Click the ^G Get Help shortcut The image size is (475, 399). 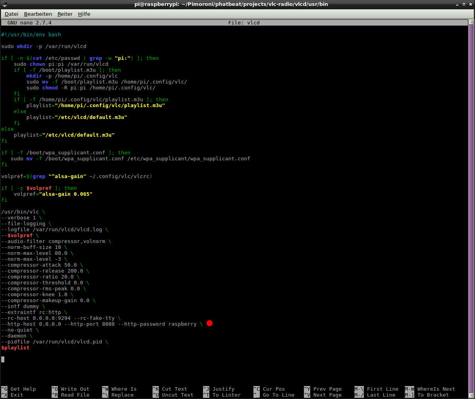(x=19, y=389)
